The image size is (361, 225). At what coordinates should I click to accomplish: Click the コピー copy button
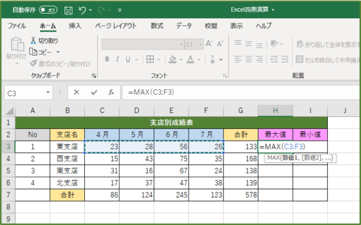tap(41, 52)
